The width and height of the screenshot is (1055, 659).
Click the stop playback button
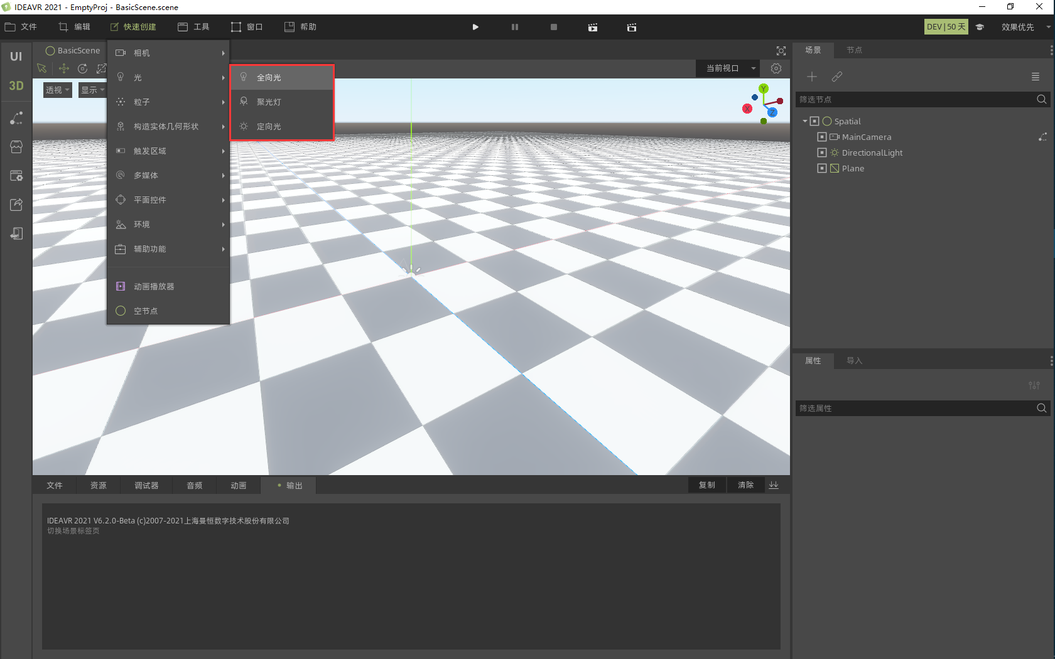pyautogui.click(x=553, y=27)
